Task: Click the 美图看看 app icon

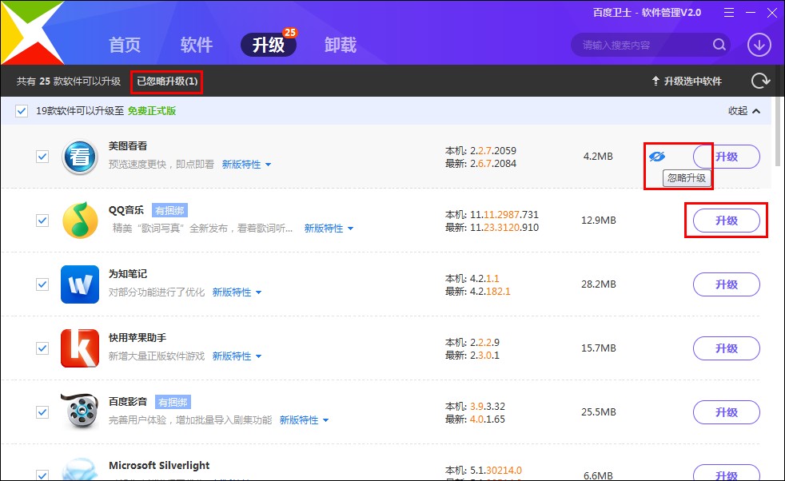Action: pos(80,157)
